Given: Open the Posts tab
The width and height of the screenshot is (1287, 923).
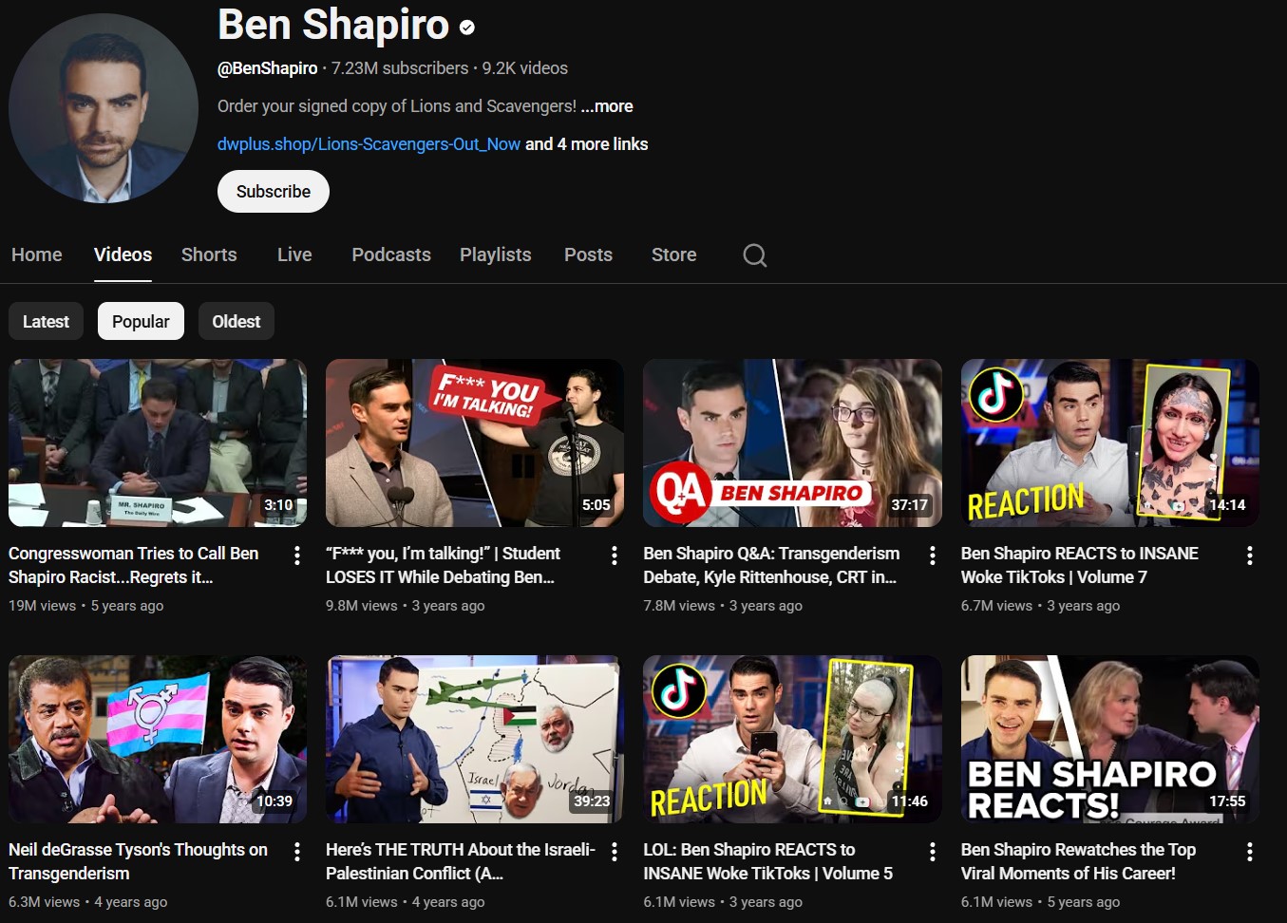Looking at the screenshot, I should click(588, 254).
